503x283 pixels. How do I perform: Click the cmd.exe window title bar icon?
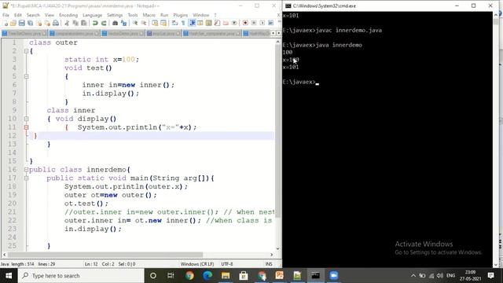[x=288, y=6]
